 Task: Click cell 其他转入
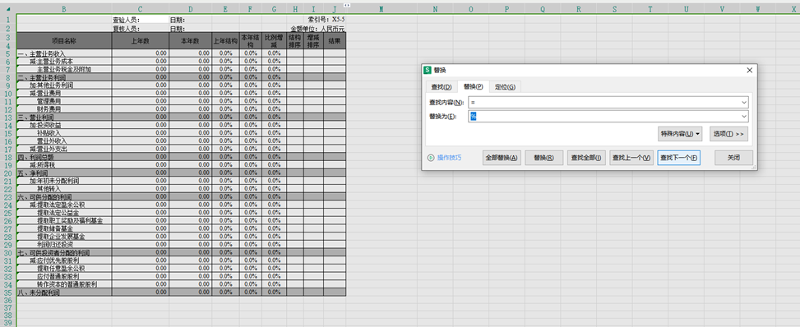(64, 189)
